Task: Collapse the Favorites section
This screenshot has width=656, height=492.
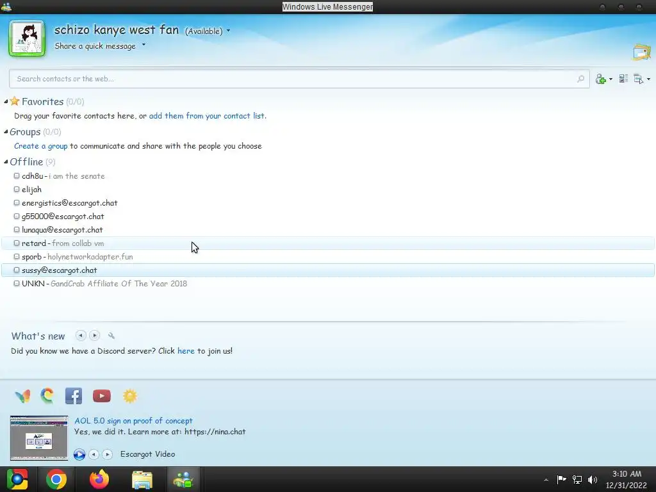Action: point(6,102)
